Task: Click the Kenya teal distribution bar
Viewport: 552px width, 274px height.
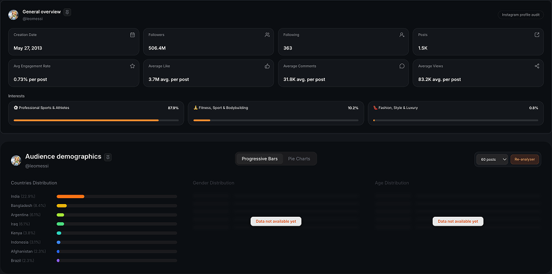Action: tap(59, 233)
